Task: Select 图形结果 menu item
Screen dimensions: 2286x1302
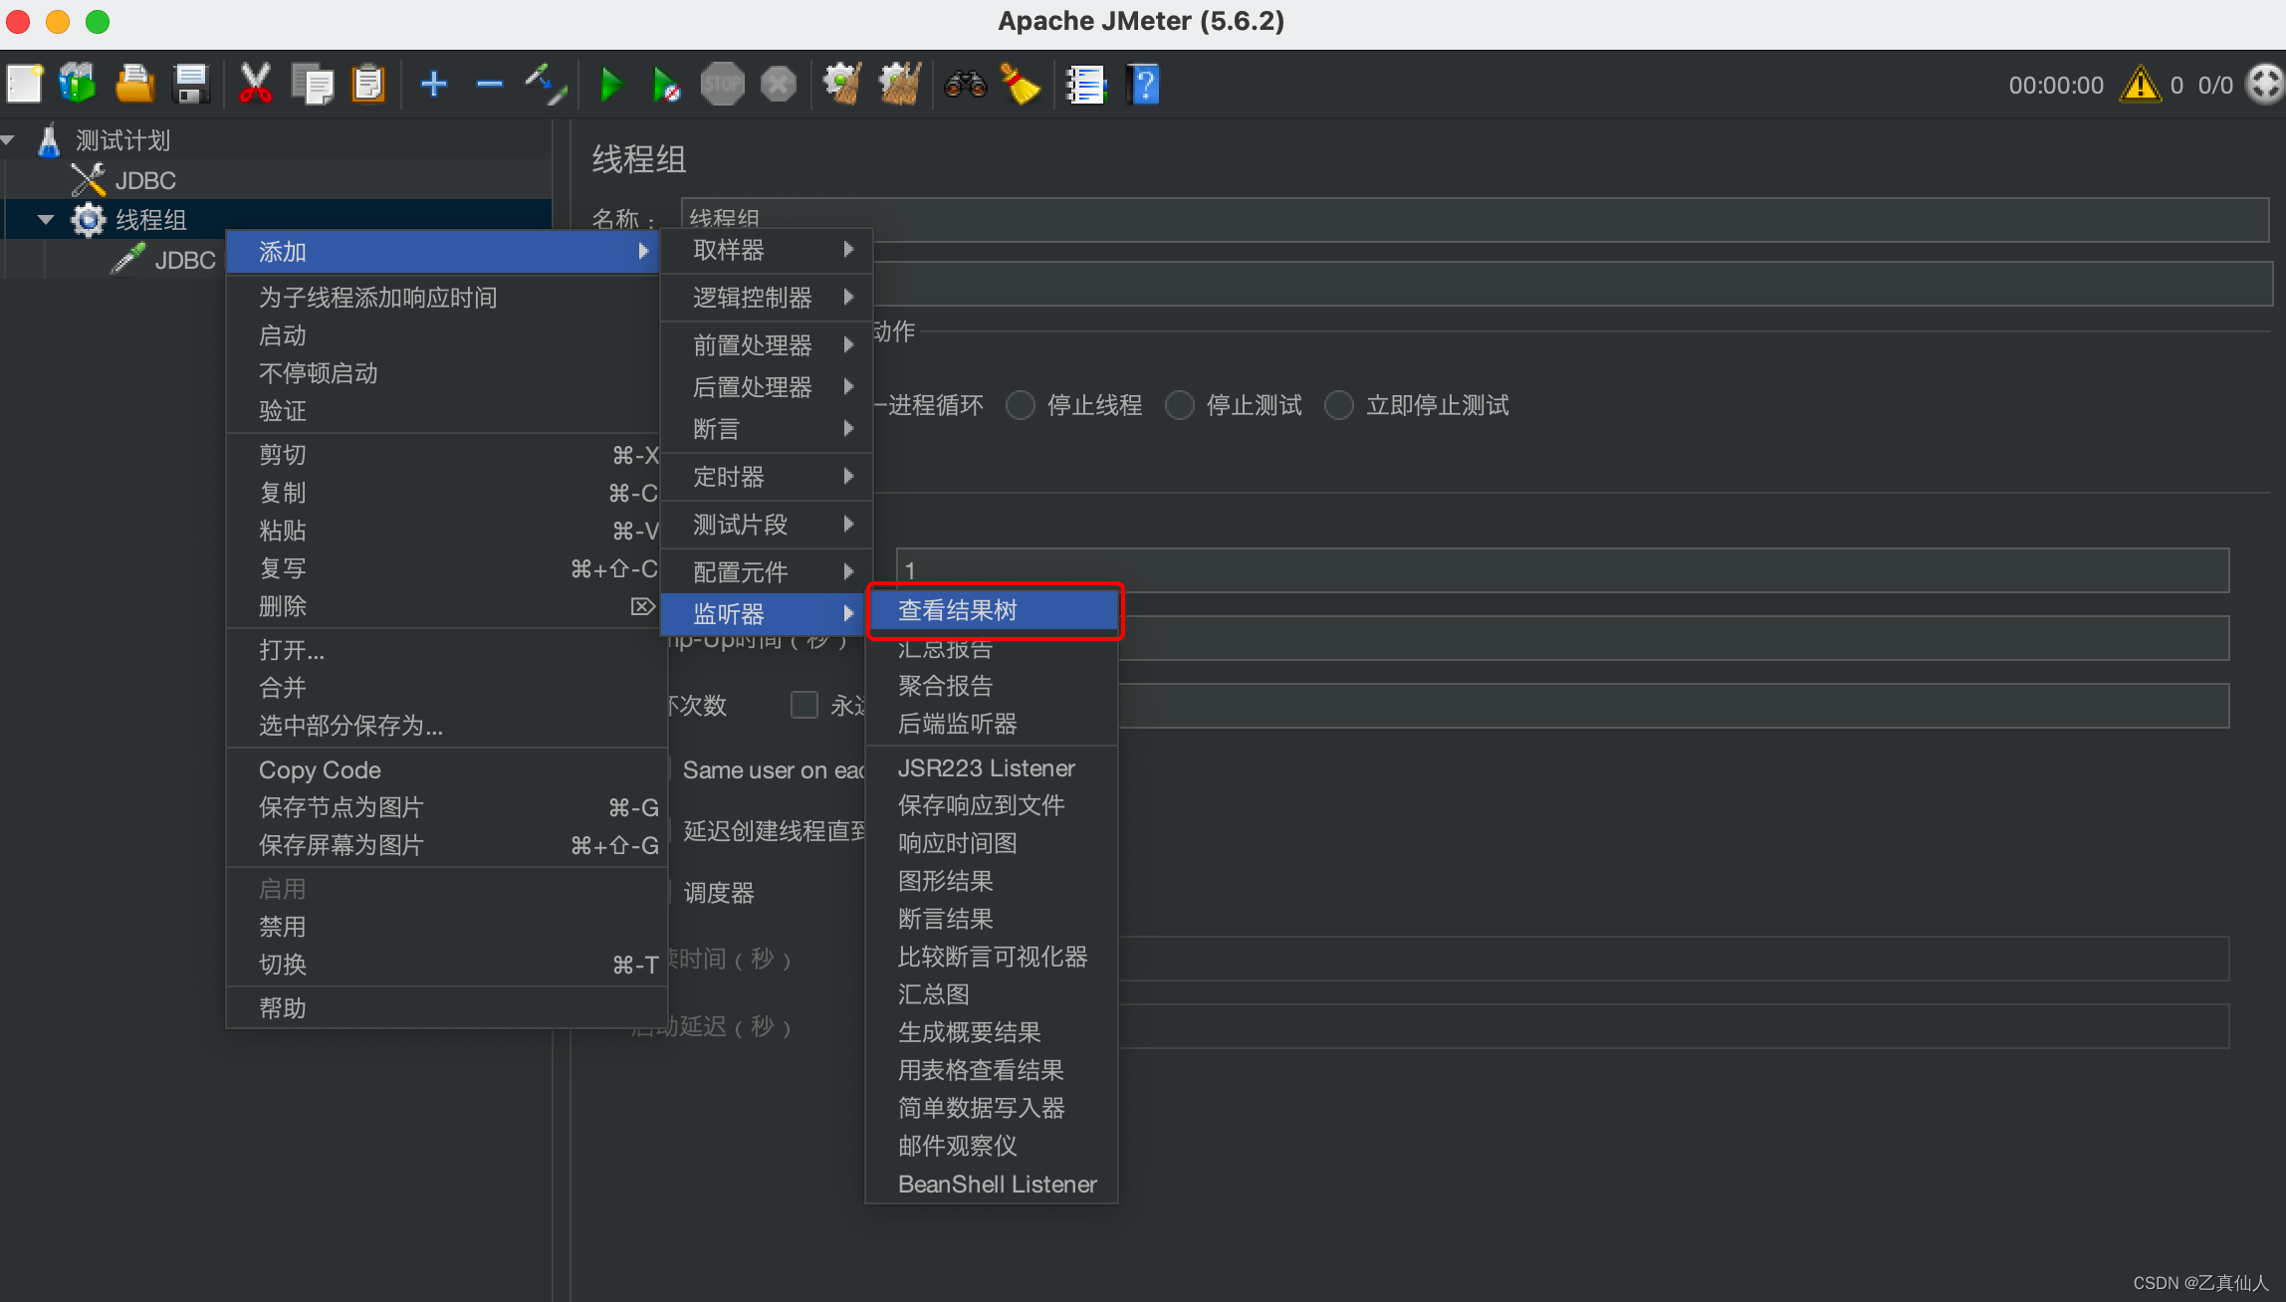Action: pos(992,881)
